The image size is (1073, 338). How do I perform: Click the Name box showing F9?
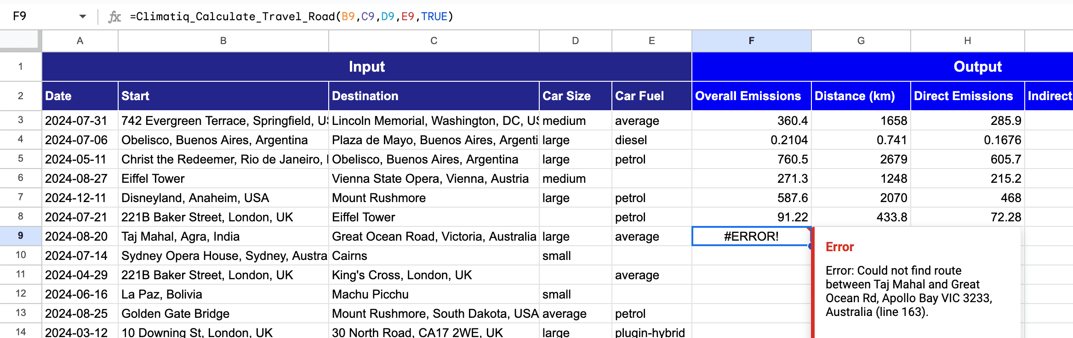41,17
